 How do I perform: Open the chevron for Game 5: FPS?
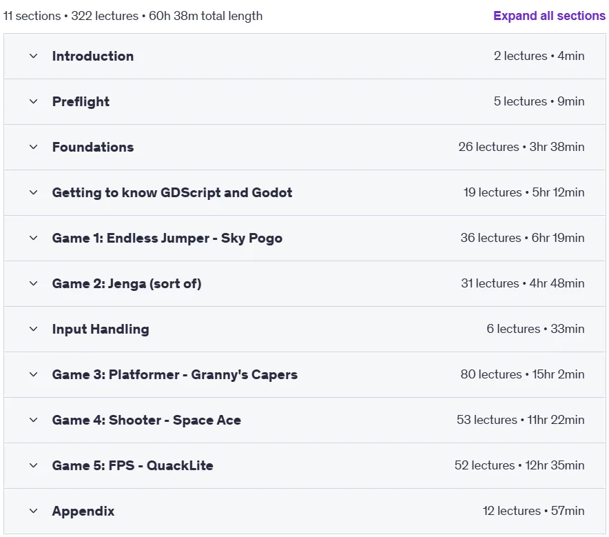pos(33,465)
